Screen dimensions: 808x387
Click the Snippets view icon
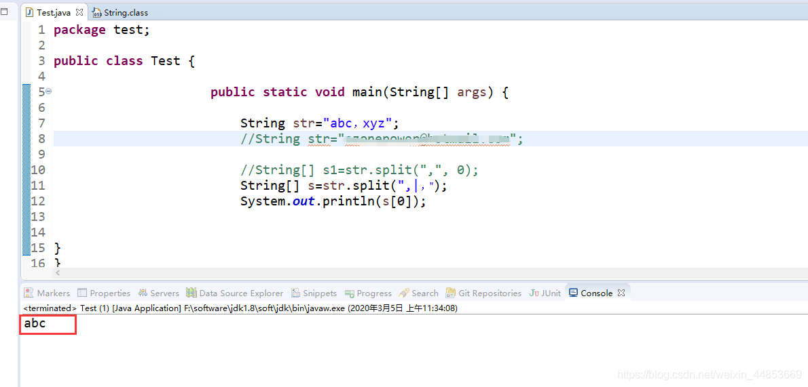coord(296,293)
